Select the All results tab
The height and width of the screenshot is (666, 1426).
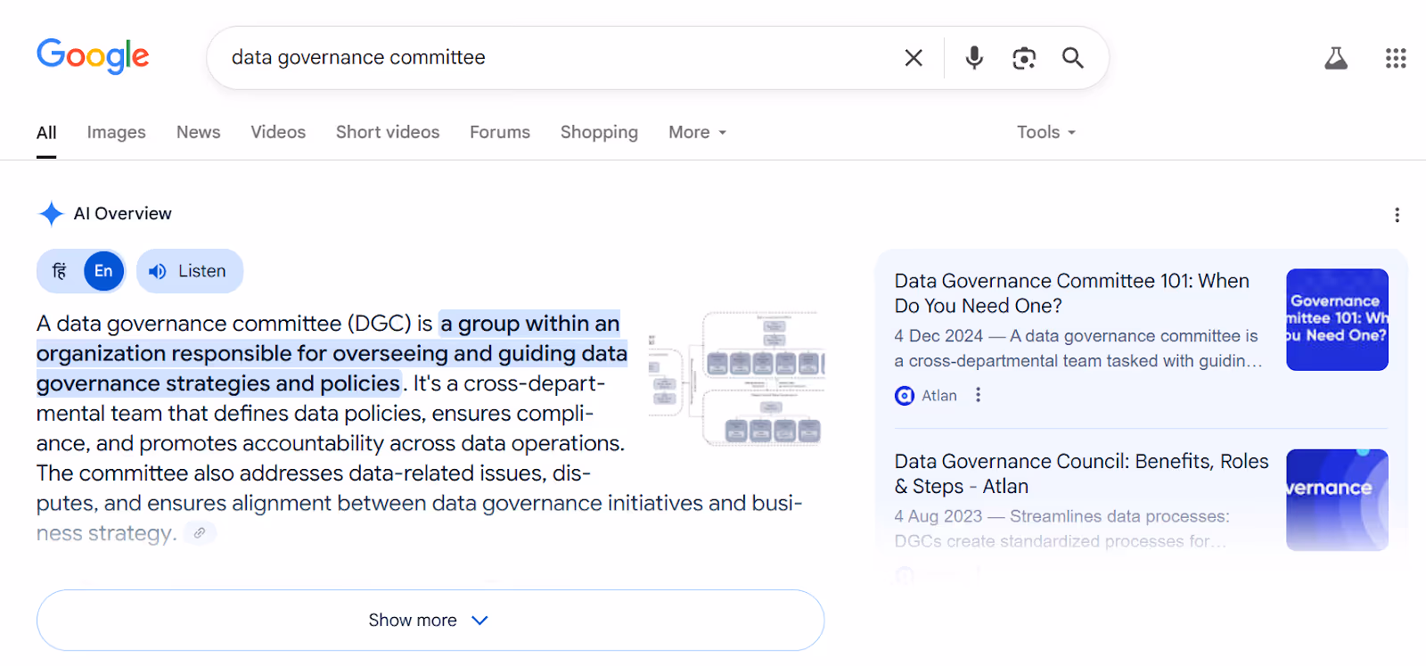(x=46, y=133)
